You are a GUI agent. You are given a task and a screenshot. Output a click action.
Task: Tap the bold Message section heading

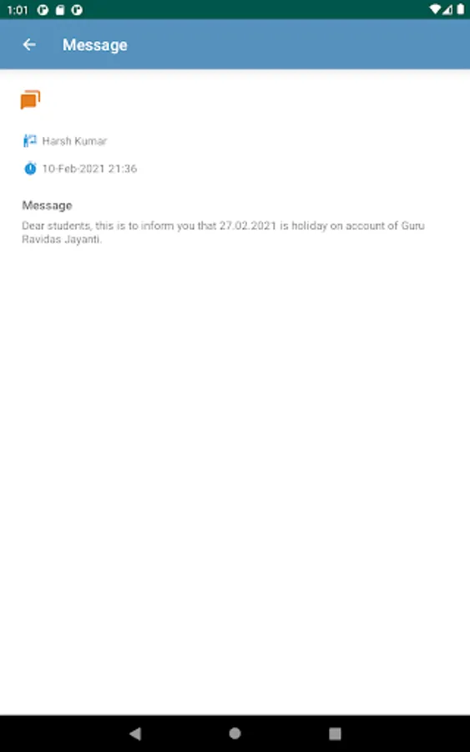tap(47, 206)
